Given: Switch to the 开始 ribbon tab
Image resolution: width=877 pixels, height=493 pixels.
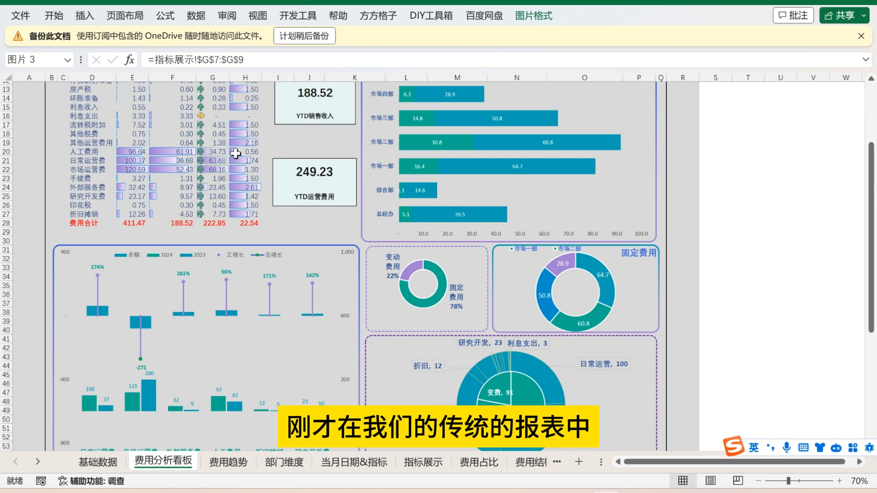Looking at the screenshot, I should pyautogui.click(x=53, y=16).
